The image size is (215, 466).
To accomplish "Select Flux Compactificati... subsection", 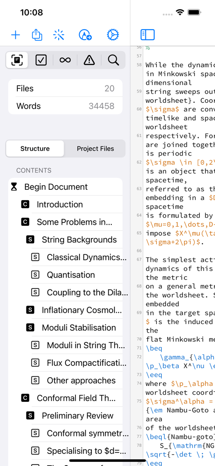I will [x=65, y=363].
